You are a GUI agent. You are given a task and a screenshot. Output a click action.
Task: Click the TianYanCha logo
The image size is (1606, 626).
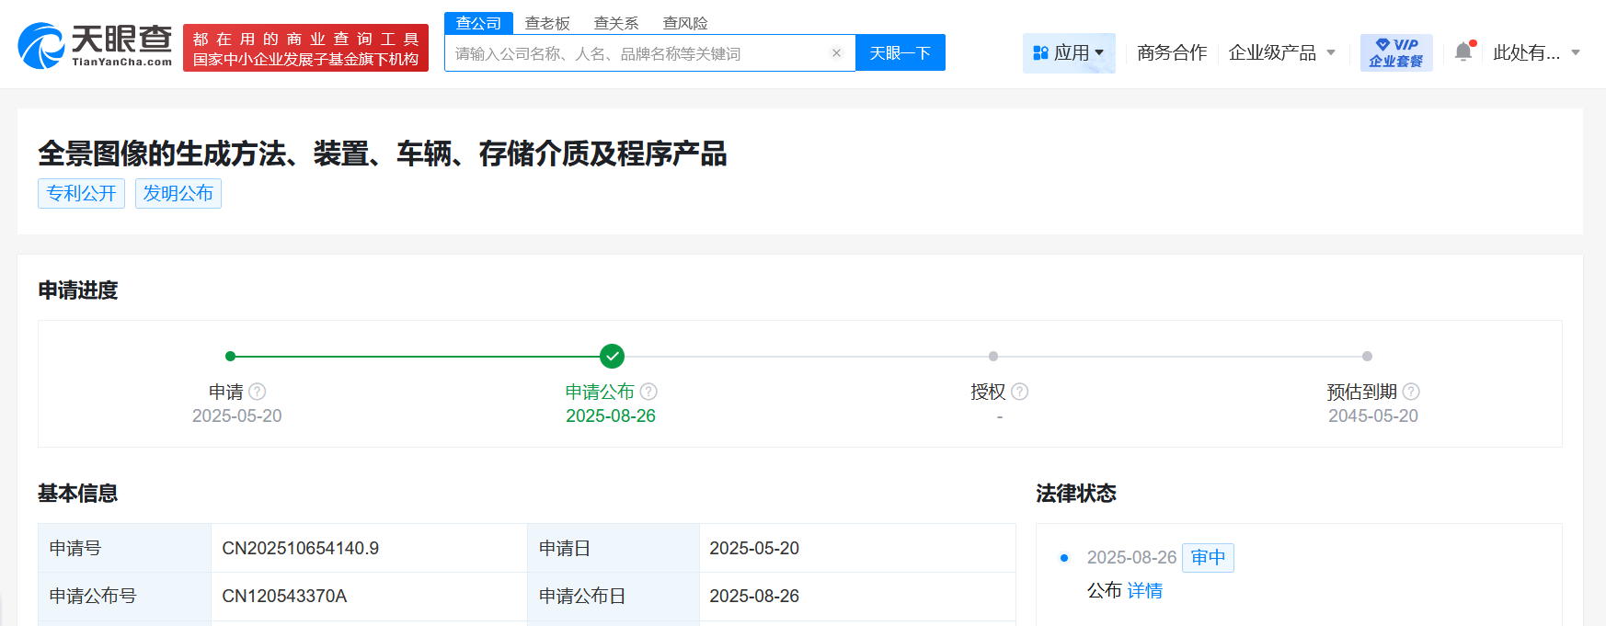(95, 46)
